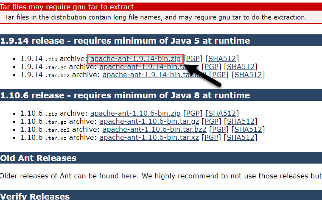The width and height of the screenshot is (322, 200).
Task: Open PGP signature for 1.9.14 tar.bz2
Action: click(x=220, y=75)
